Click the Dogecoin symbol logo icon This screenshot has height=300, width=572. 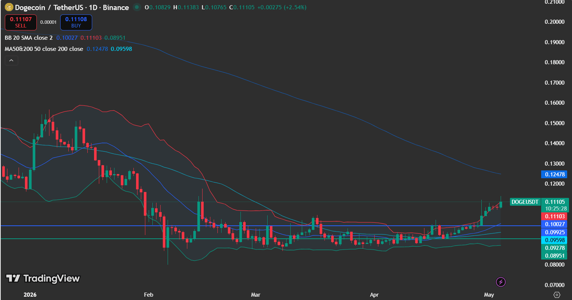pyautogui.click(x=9, y=7)
